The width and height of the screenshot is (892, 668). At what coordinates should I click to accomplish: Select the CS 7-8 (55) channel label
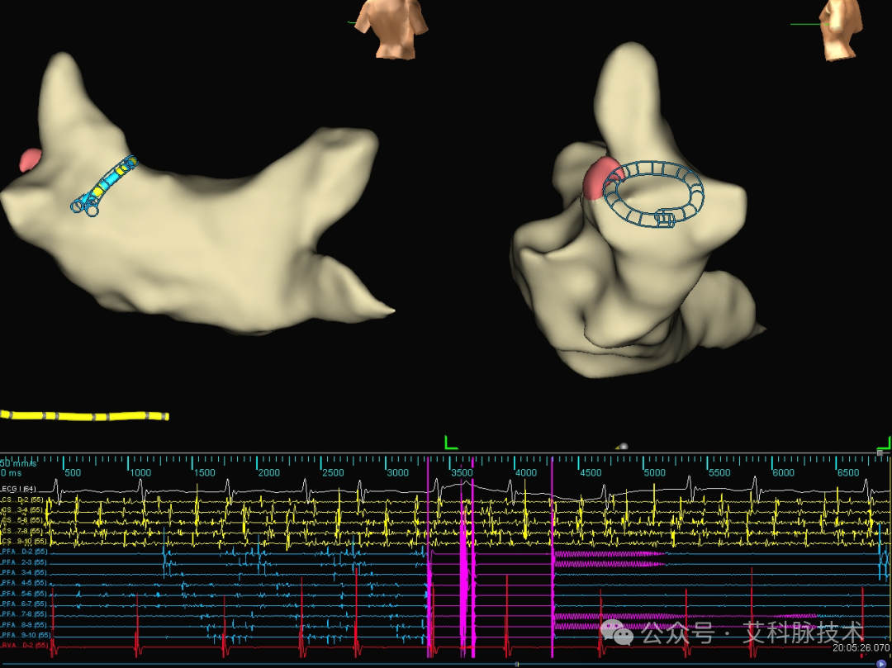click(x=21, y=531)
